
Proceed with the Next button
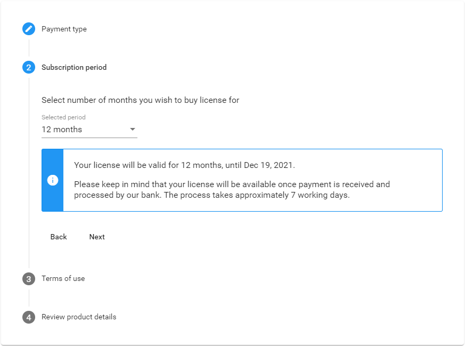pos(97,237)
